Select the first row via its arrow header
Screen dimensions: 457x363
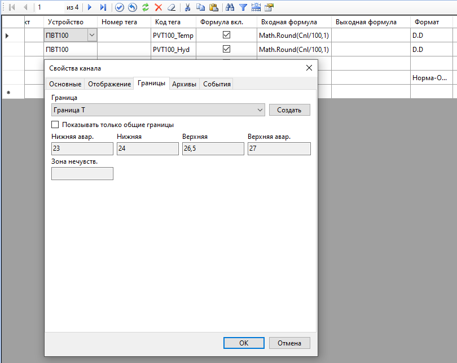point(13,35)
